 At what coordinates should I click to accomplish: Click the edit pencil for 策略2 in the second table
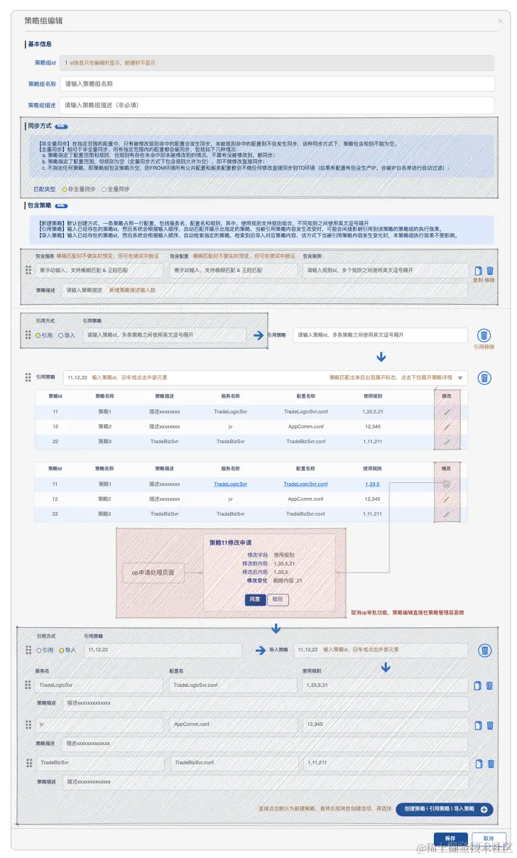(446, 499)
